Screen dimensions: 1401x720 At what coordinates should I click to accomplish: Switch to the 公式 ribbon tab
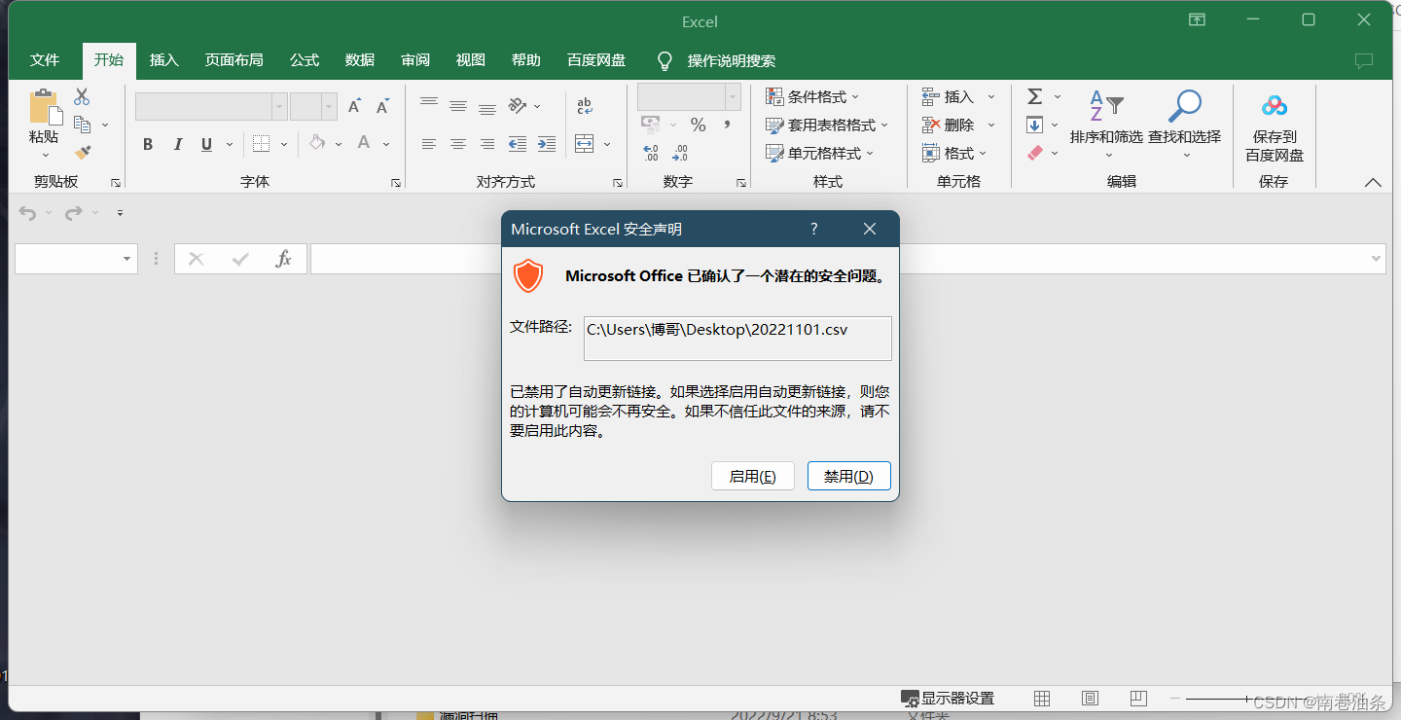pyautogui.click(x=304, y=59)
